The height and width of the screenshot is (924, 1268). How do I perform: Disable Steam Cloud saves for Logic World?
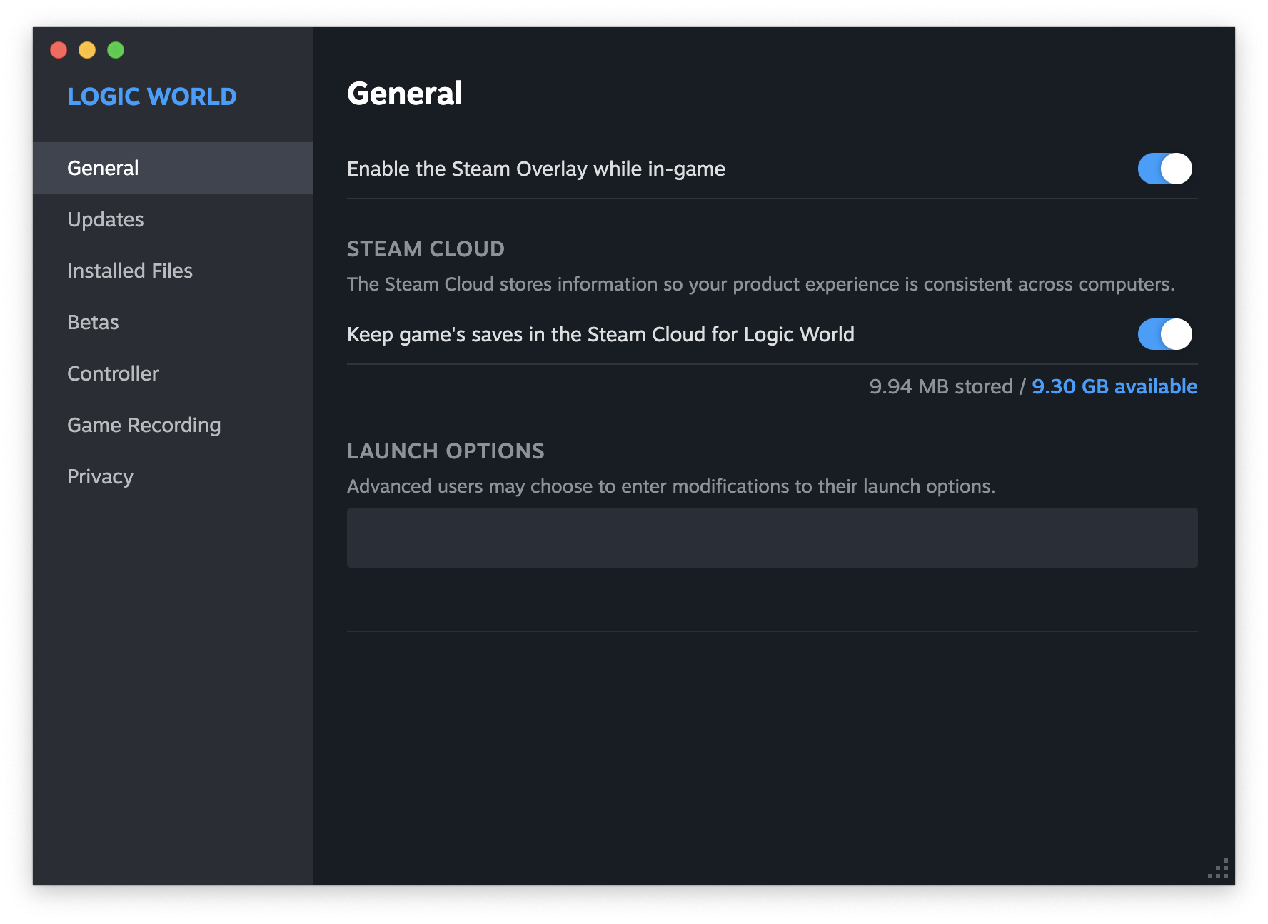[1164, 334]
